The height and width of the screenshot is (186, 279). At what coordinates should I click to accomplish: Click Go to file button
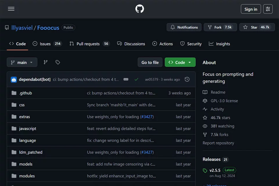[150, 62]
